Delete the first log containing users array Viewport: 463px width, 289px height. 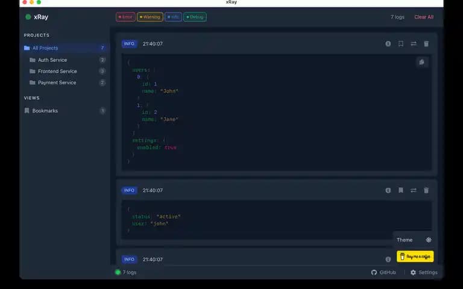coord(426,43)
